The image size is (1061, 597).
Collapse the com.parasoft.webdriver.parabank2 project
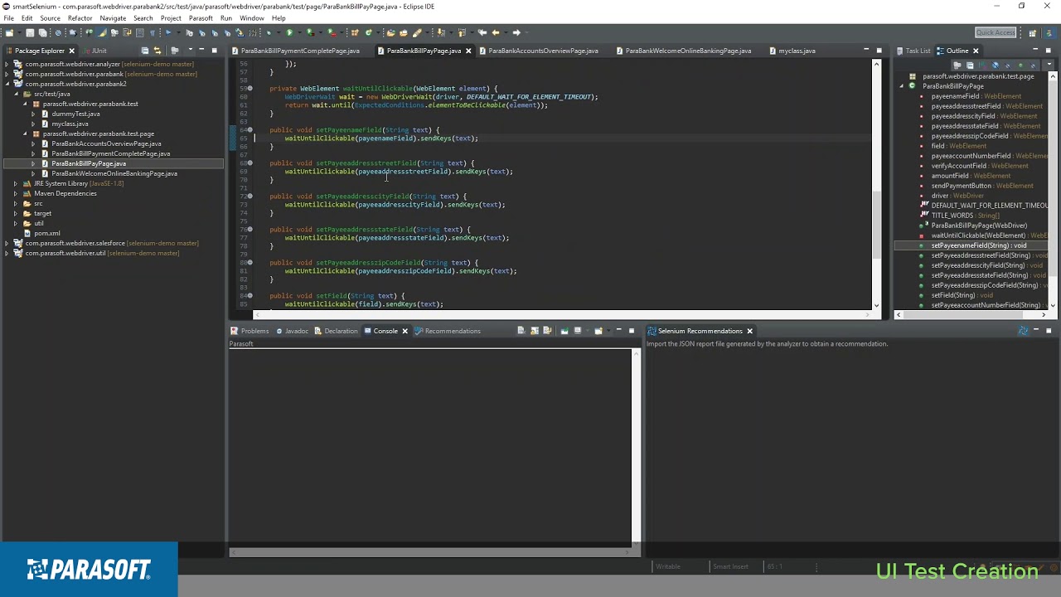(7, 84)
